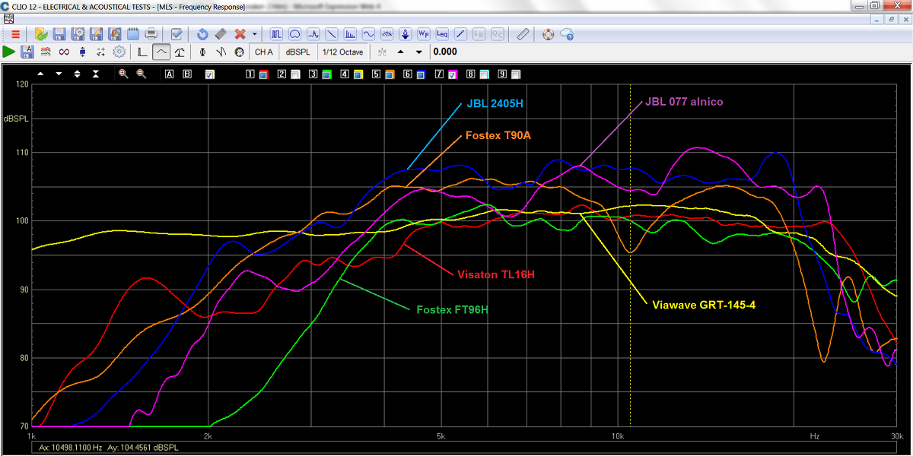913x456 pixels.
Task: Toggle overlay curve 8 checkbox
Action: point(483,74)
